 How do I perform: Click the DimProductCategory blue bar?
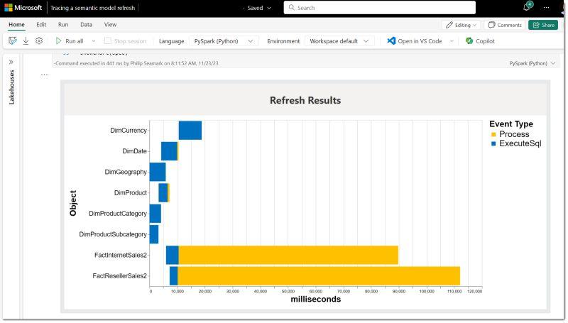click(155, 214)
